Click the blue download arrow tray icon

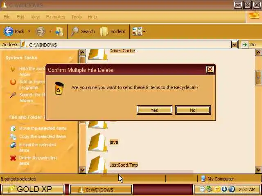[x=224, y=189]
